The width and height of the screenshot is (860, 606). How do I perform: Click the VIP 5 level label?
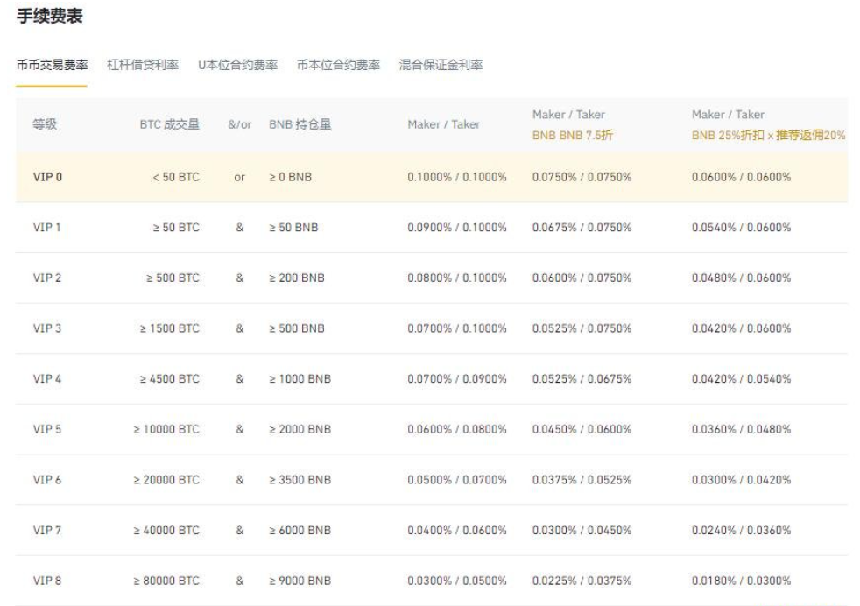point(46,429)
